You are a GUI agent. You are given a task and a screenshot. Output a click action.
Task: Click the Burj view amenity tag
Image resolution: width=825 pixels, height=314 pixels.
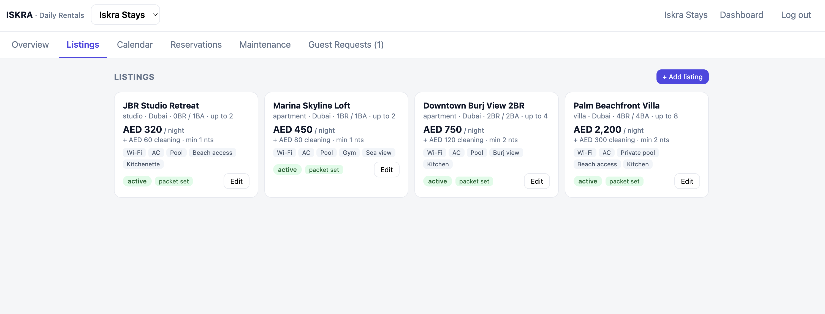tap(506, 153)
